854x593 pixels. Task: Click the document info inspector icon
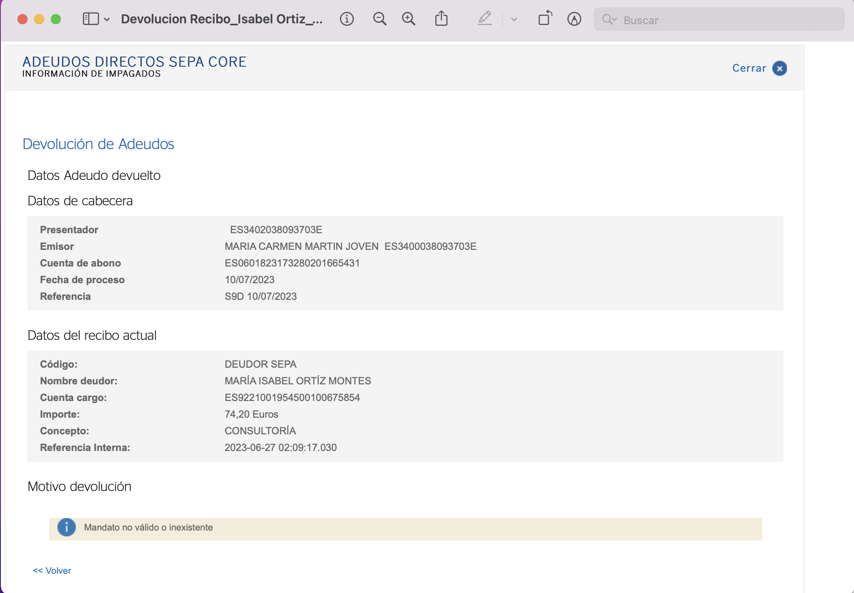(x=347, y=19)
